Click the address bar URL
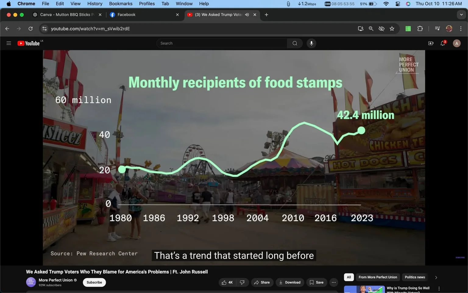Viewport: 468px width, 293px height. pyautogui.click(x=90, y=29)
